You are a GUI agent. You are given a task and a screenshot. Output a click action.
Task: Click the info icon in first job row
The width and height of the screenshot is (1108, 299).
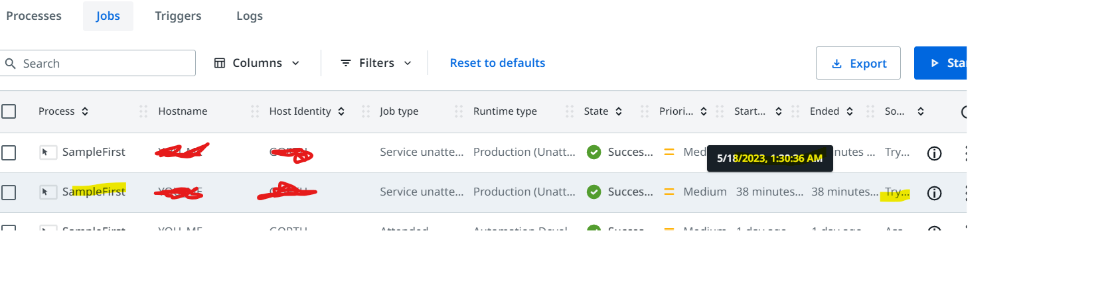click(x=934, y=153)
